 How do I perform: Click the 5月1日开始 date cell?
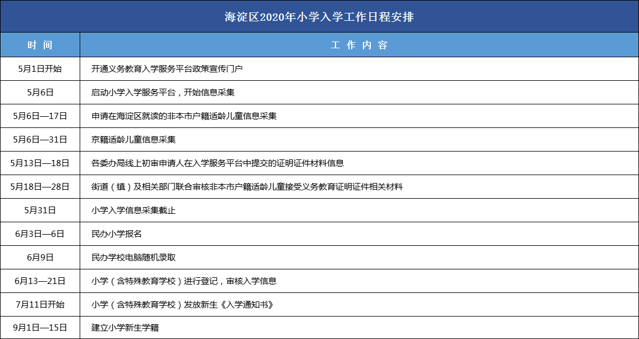point(40,69)
